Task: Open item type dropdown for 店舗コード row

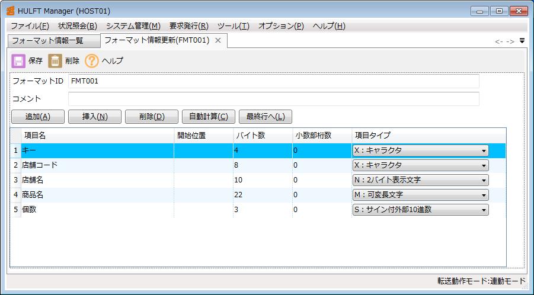Action: click(420, 165)
